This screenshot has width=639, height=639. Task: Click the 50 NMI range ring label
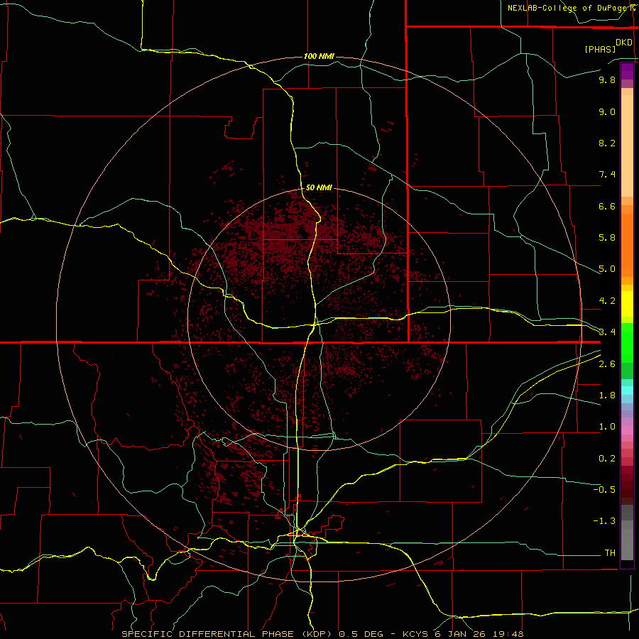click(x=319, y=187)
